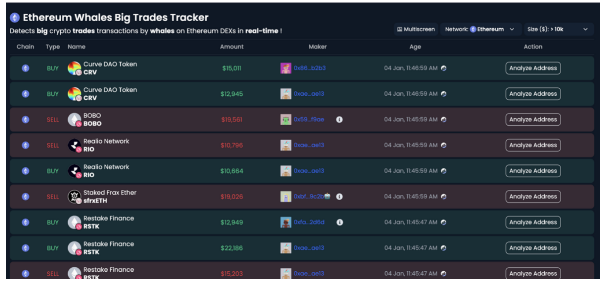This screenshot has height=283, width=605.
Task: Click the Type column header
Action: 53,47
